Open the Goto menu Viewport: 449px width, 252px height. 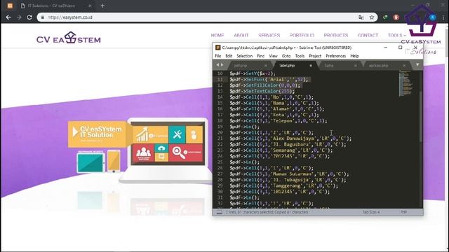coord(286,56)
